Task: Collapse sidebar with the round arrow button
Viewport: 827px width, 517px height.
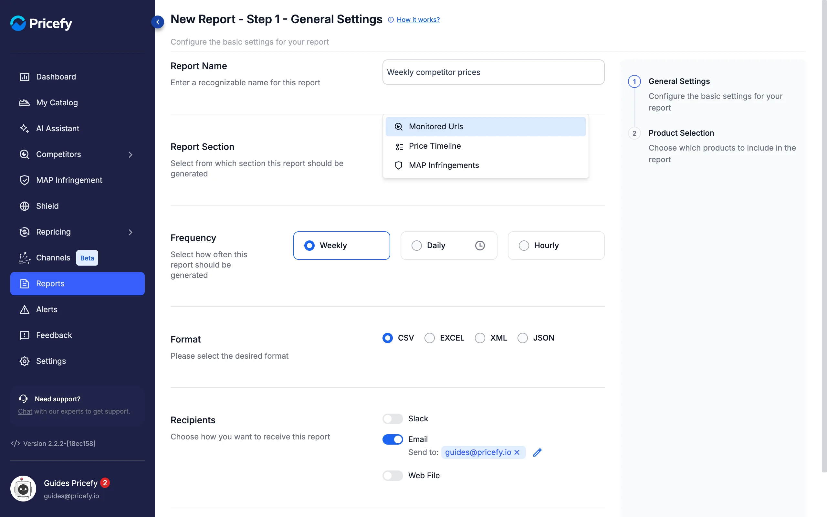Action: pyautogui.click(x=158, y=22)
